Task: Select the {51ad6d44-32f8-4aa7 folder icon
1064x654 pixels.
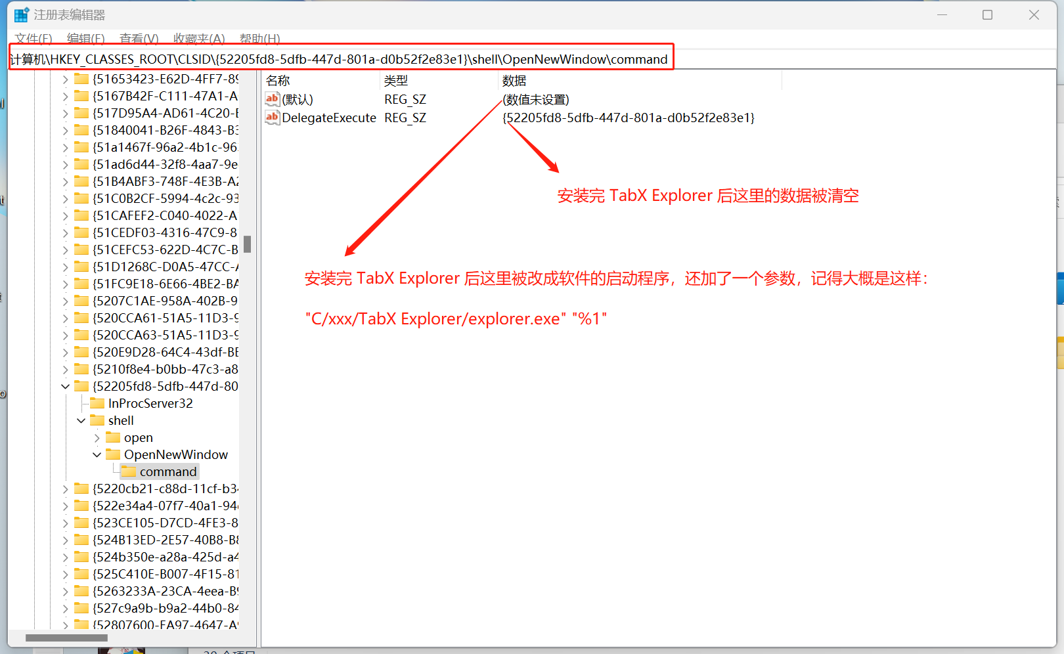Action: tap(81, 164)
